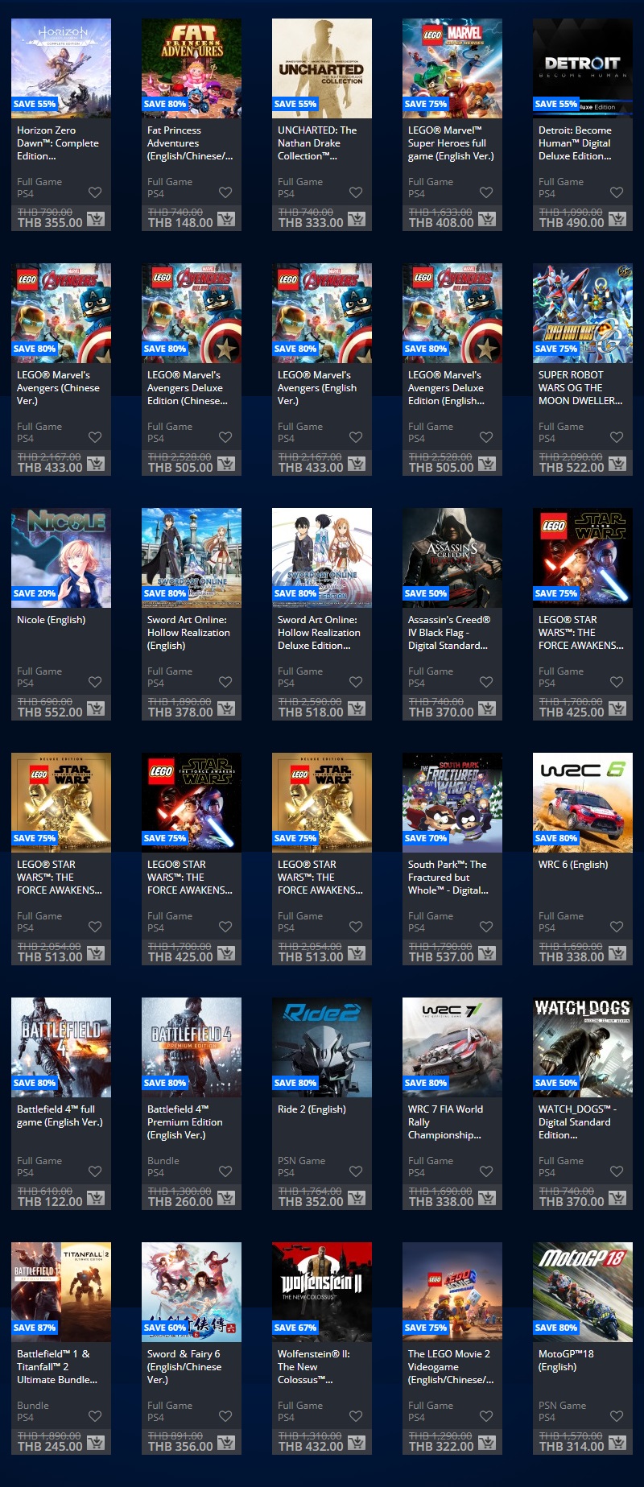Add Battlefield 1 & Titanfall 2 Bundle to cart
Screen dimensions: 644x1487
coord(95,1443)
